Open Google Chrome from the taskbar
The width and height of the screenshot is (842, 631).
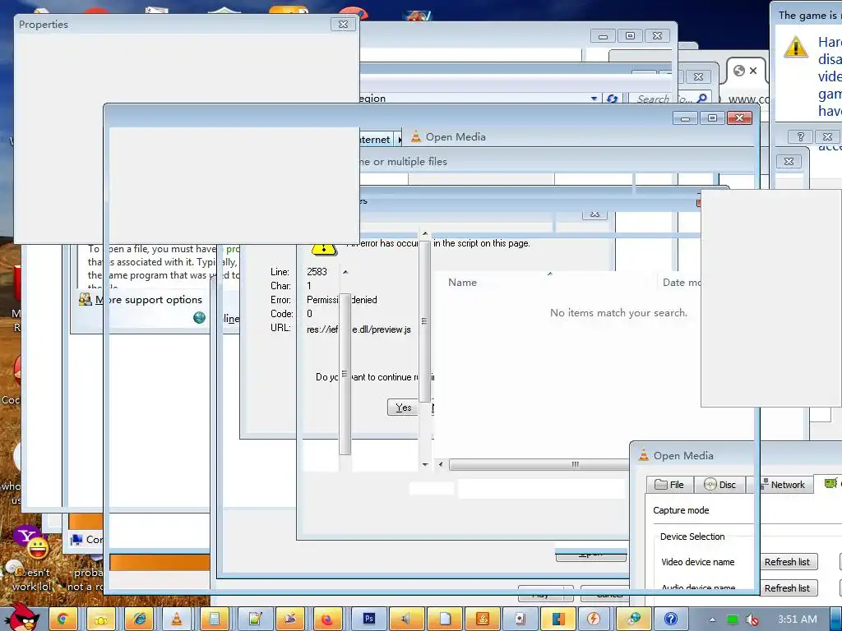62,619
